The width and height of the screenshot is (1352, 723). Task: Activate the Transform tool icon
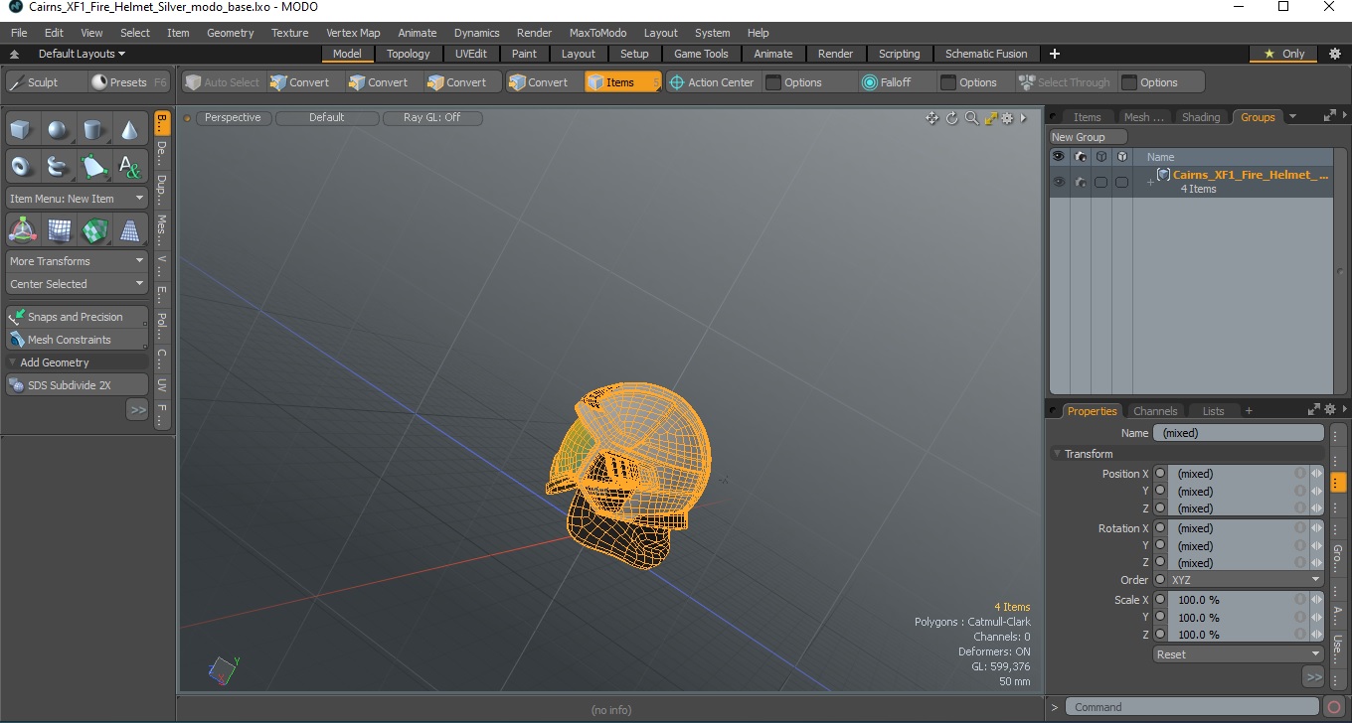pyautogui.click(x=23, y=230)
